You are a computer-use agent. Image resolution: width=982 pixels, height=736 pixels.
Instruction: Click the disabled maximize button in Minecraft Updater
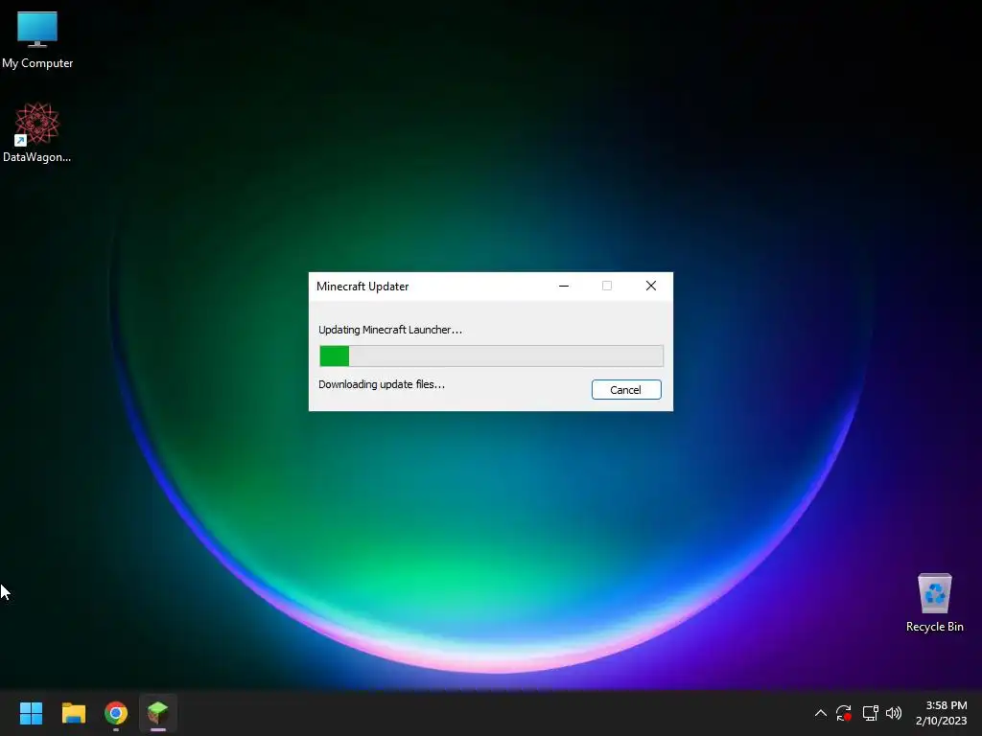click(607, 286)
